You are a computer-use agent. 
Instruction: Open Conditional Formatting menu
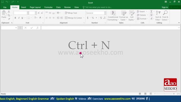[113, 16]
